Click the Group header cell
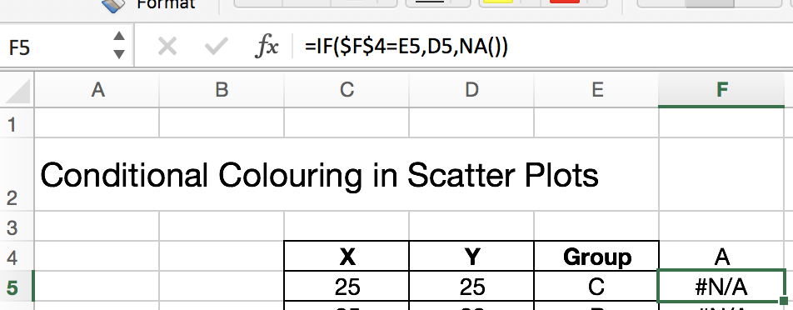 point(596,257)
